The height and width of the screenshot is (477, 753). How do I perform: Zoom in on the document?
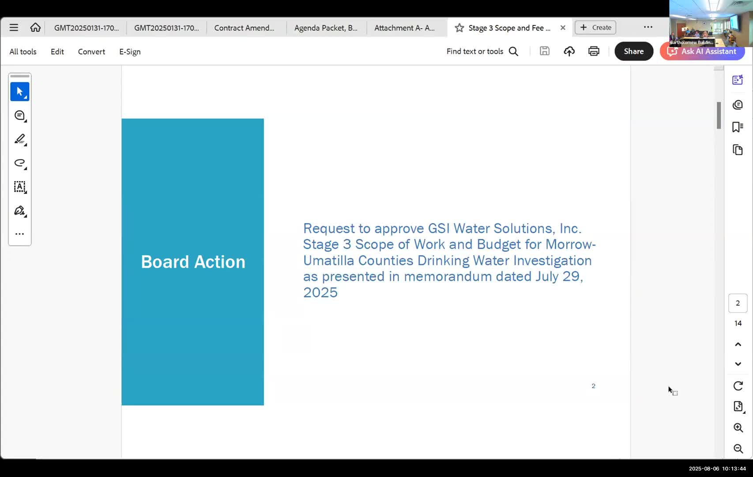(x=738, y=428)
